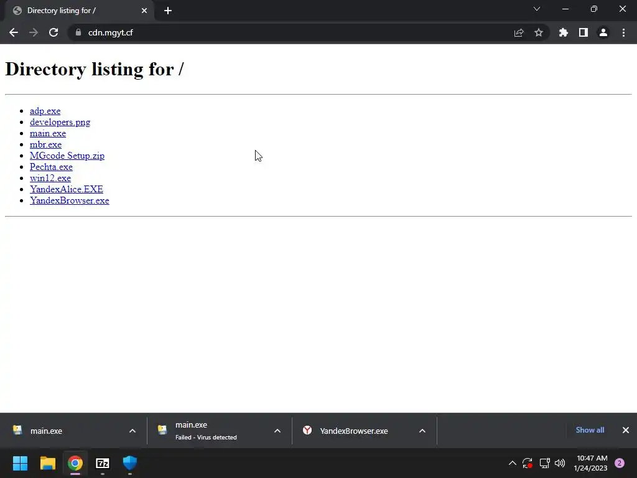637x478 pixels.
Task: Open 7-Zip from the taskbar
Action: click(103, 463)
